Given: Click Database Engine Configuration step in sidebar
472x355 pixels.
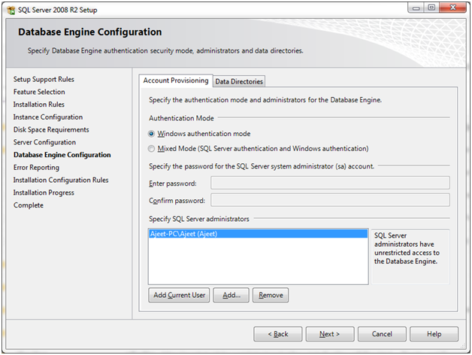Looking at the screenshot, I should pyautogui.click(x=62, y=155).
